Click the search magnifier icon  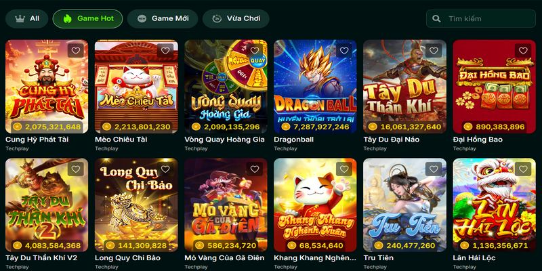pyautogui.click(x=436, y=19)
